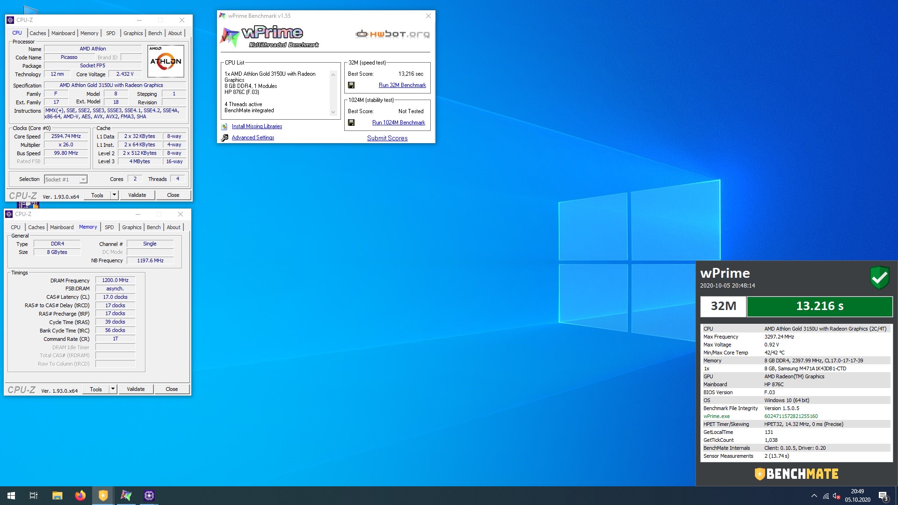The height and width of the screenshot is (505, 898).
Task: Open the Windows Start menu
Action: (11, 496)
